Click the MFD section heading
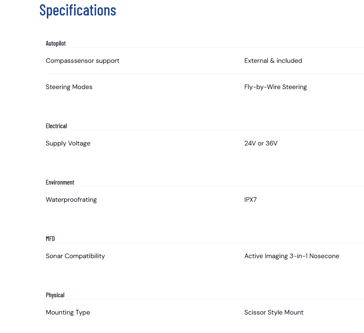The width and height of the screenshot is (364, 333). pyautogui.click(x=50, y=239)
